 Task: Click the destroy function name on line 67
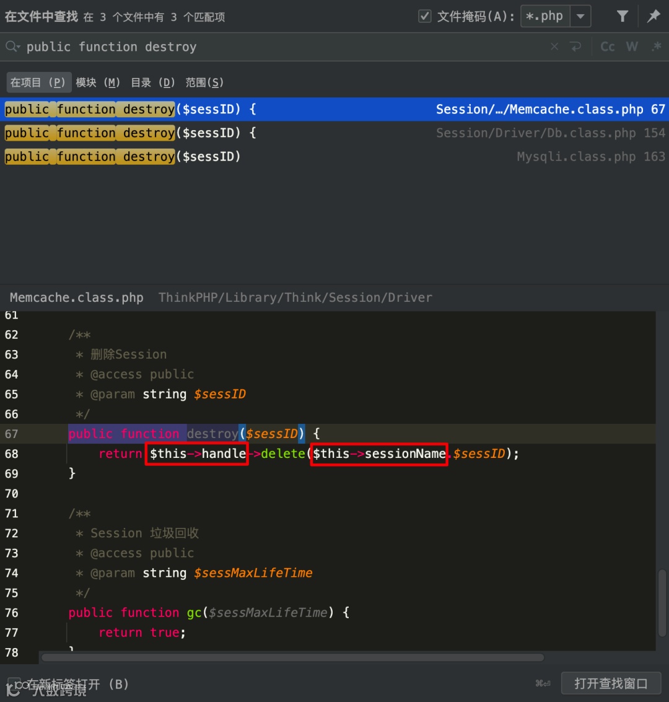point(212,433)
